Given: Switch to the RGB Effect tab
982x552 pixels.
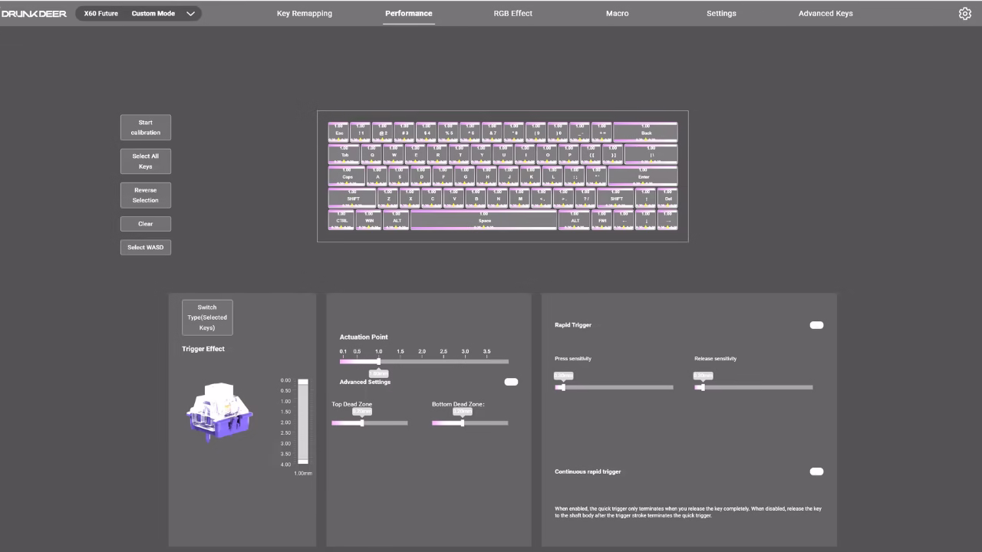Looking at the screenshot, I should point(512,14).
